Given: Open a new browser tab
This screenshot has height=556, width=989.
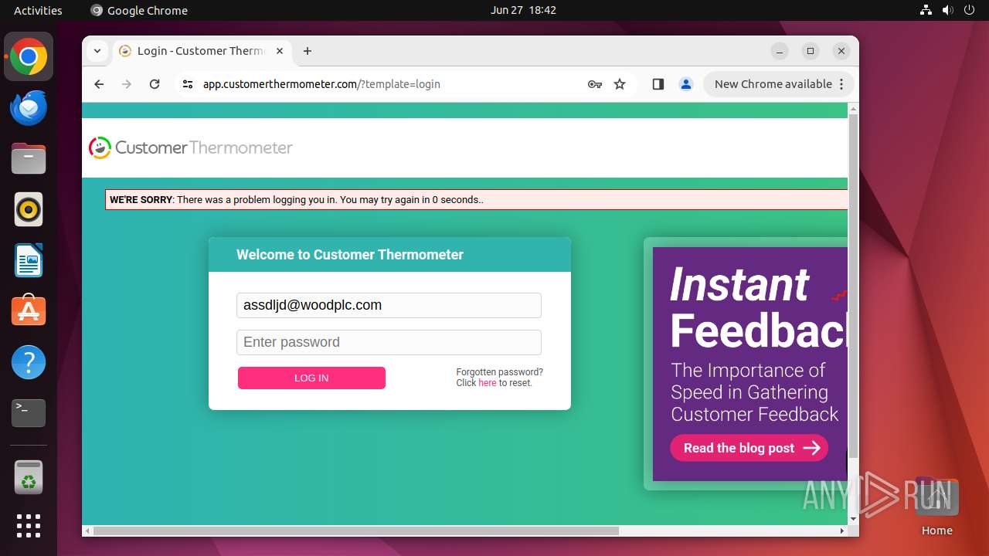Looking at the screenshot, I should [x=308, y=51].
